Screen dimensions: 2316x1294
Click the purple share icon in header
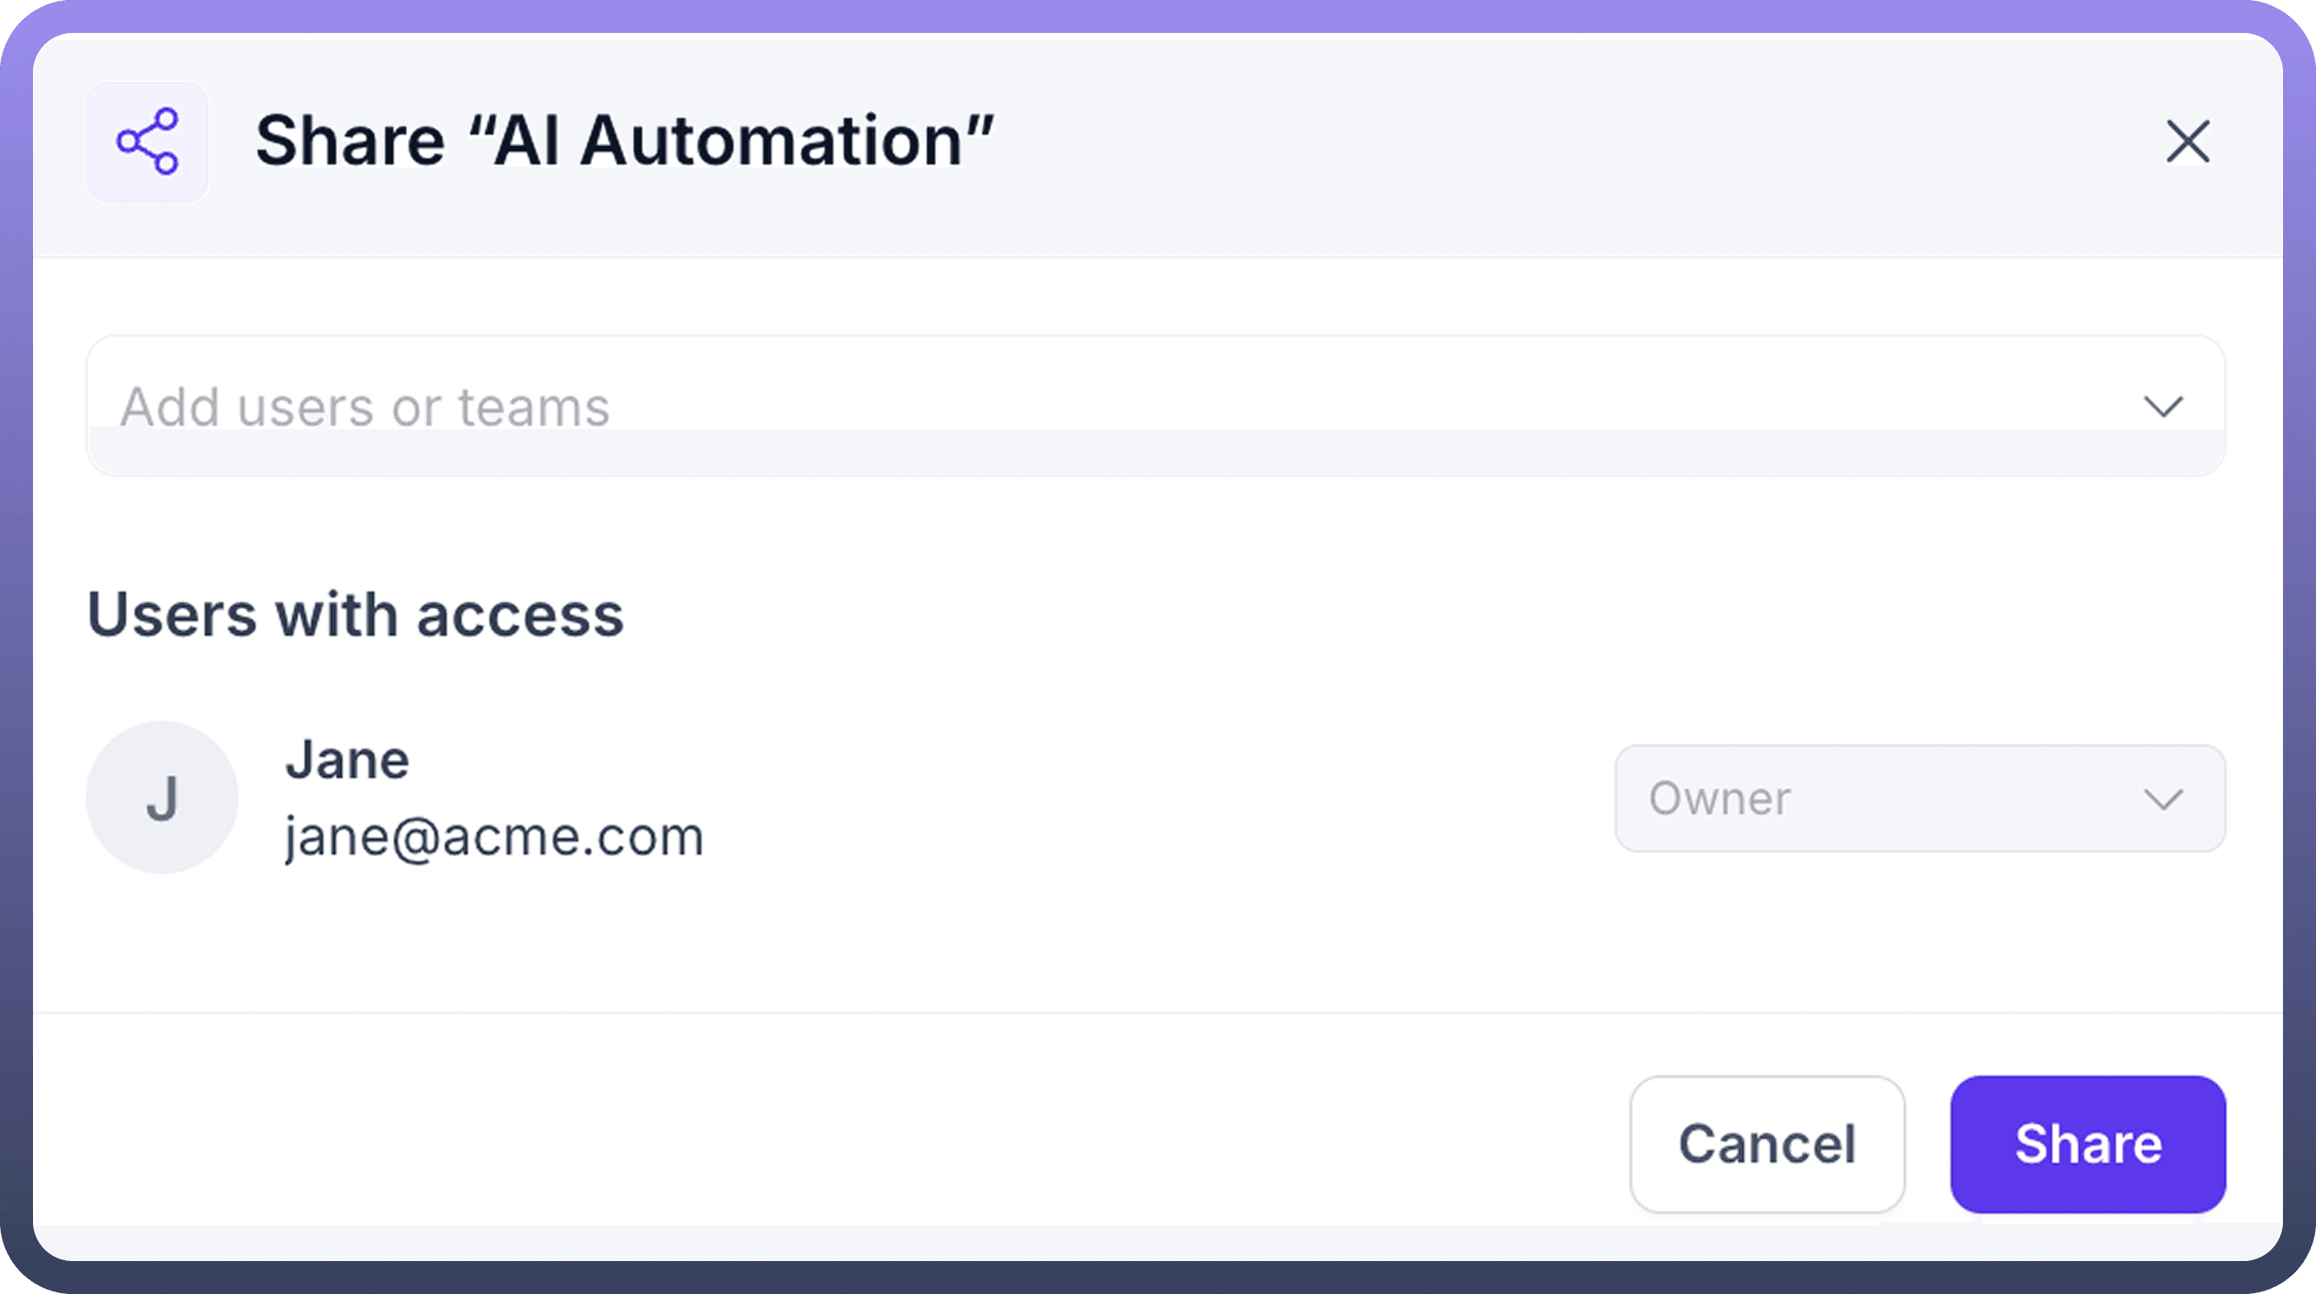[x=148, y=141]
